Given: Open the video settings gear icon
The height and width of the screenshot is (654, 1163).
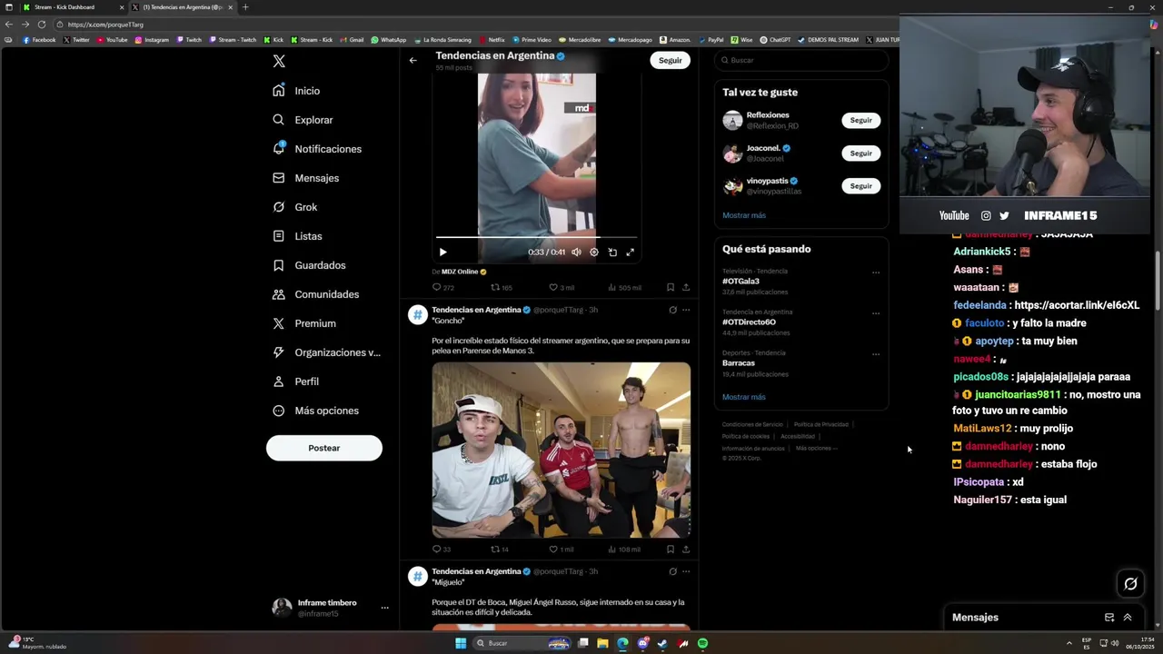Looking at the screenshot, I should pyautogui.click(x=594, y=253).
